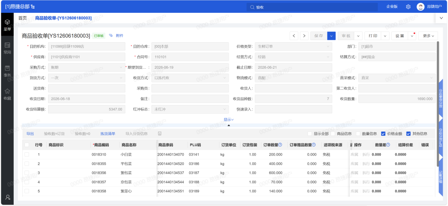This screenshot has height=206, width=448.
Task: Click the organization tree icon beside 昂捷总部
Action: (33, 7)
